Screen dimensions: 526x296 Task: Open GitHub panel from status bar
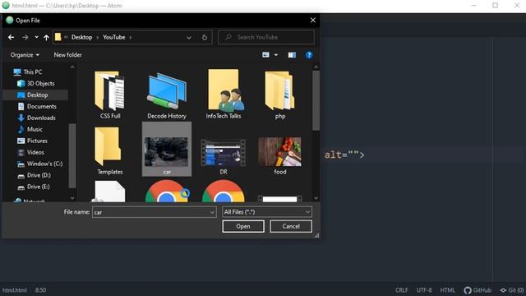click(x=478, y=290)
